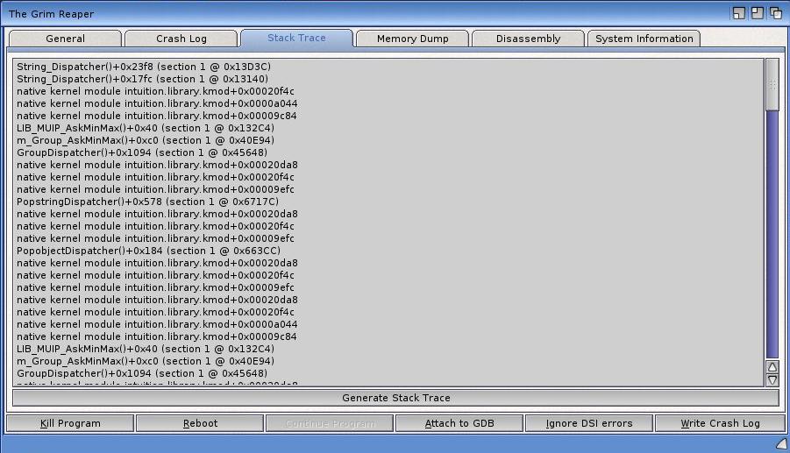Click the window depth gadget in the title bar
The height and width of the screenshot is (453, 790).
[775, 13]
